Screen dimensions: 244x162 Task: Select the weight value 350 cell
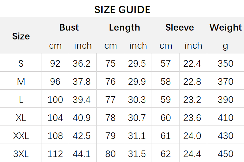point(226,63)
